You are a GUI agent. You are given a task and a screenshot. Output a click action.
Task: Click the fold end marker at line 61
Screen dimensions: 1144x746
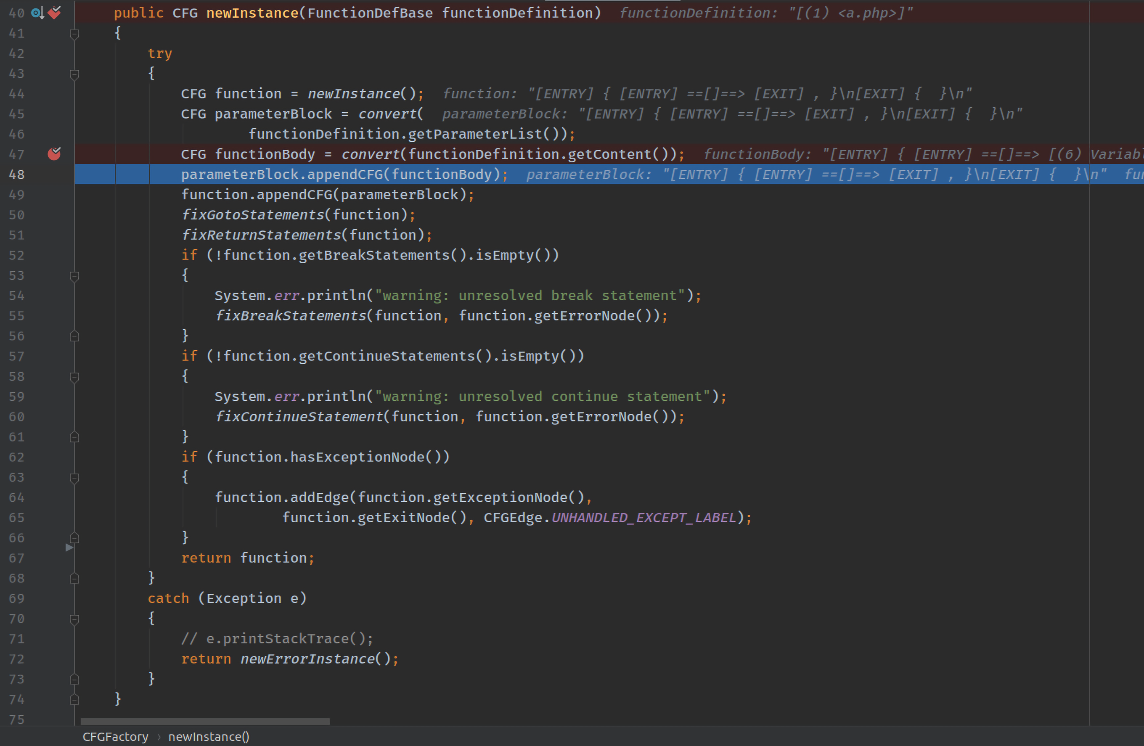tap(74, 437)
